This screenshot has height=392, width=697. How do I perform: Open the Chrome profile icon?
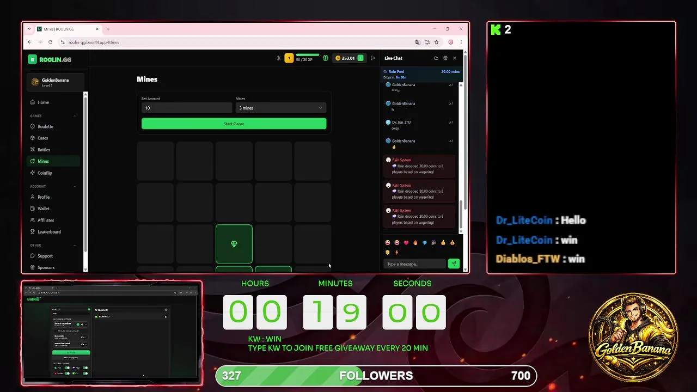(450, 42)
